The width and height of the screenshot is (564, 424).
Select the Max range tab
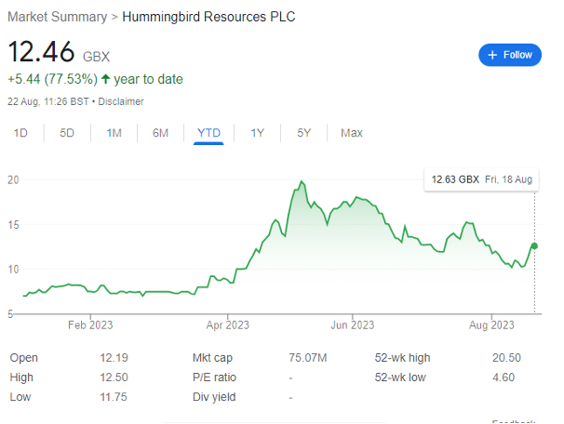click(x=352, y=133)
